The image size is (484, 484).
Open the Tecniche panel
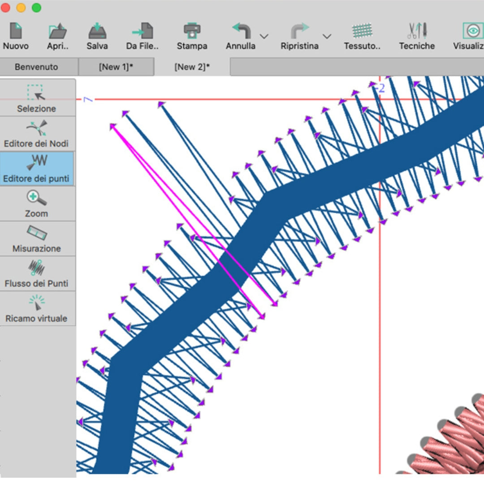416,35
